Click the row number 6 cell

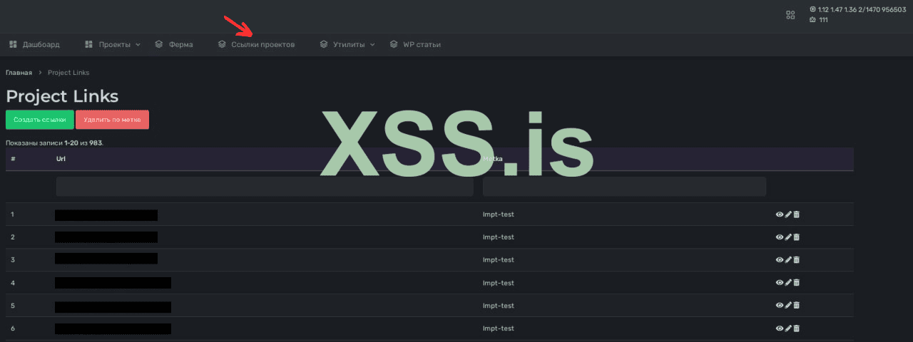(x=13, y=328)
